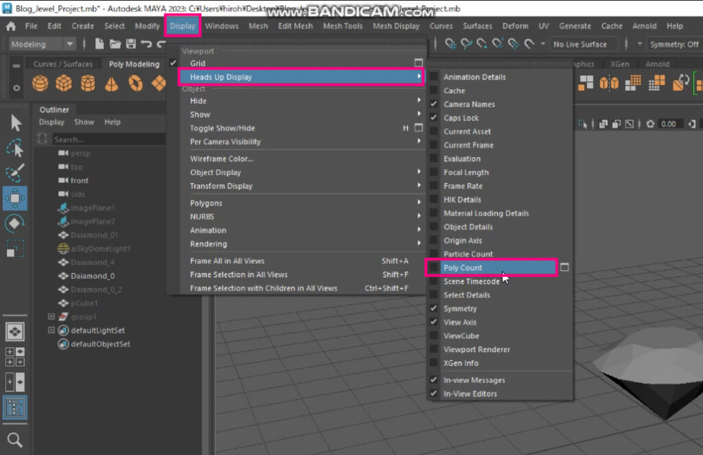Enable Poly Count heads up display
This screenshot has width=703, height=455.
click(492, 268)
